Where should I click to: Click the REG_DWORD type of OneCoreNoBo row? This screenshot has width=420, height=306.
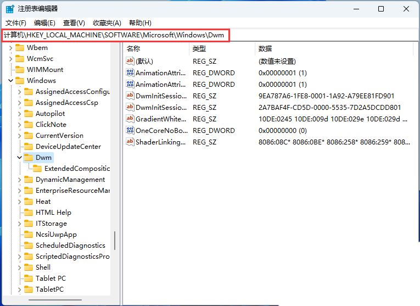[214, 131]
